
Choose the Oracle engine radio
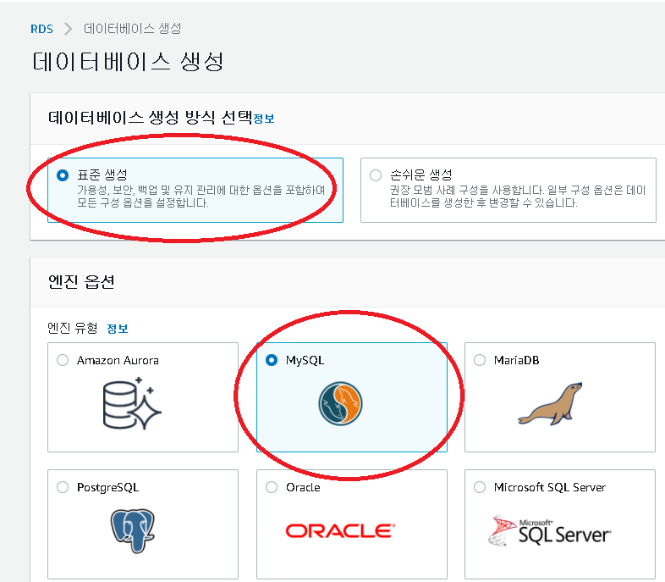[x=272, y=487]
